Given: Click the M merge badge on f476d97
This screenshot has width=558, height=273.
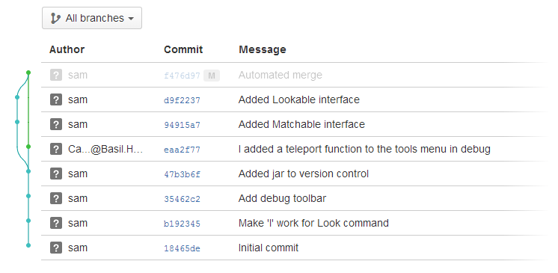Looking at the screenshot, I should point(212,76).
